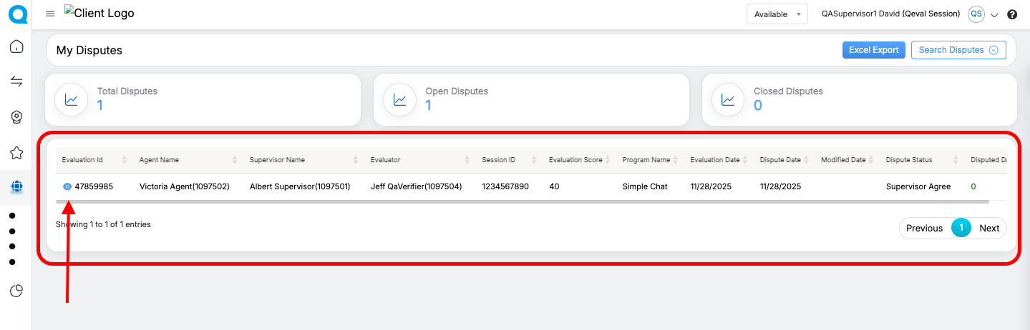This screenshot has height=330, width=1030.
Task: Click the star icon in sidebar
Action: pyautogui.click(x=16, y=152)
